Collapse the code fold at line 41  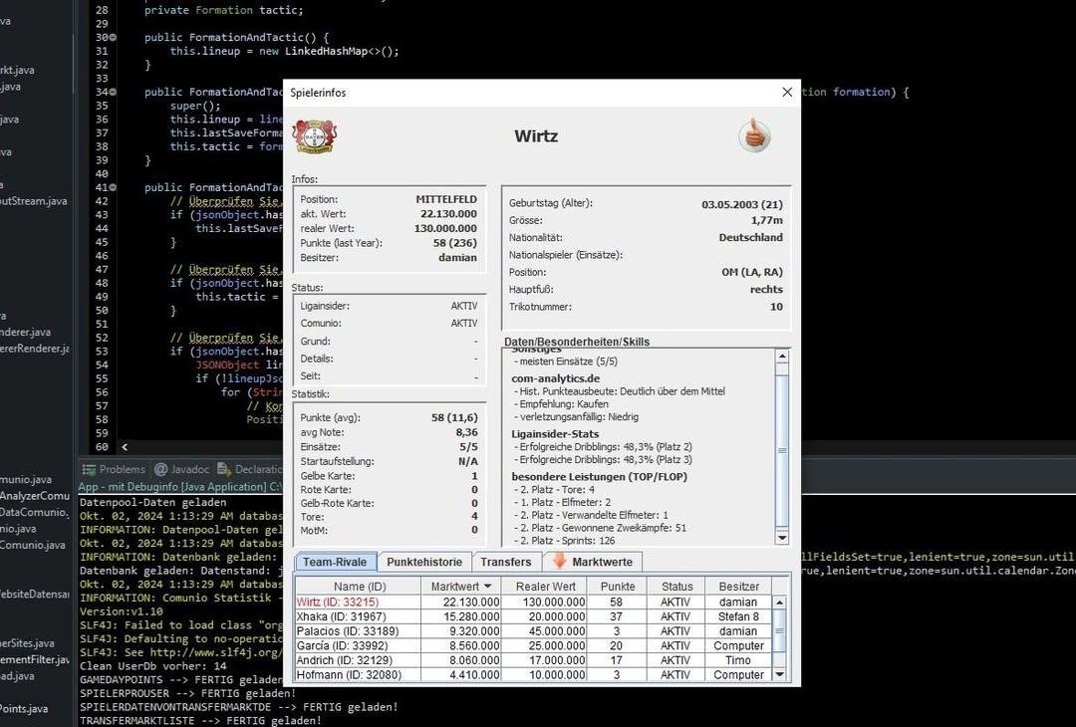(x=114, y=187)
